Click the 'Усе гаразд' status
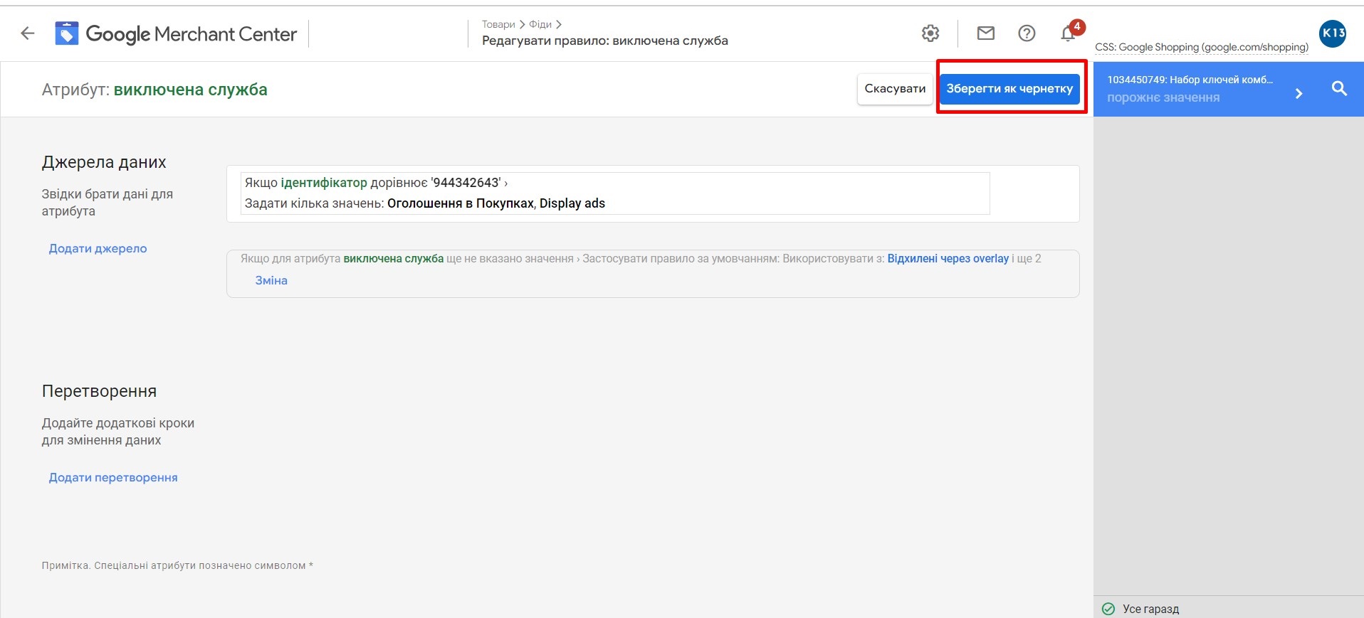Viewport: 1364px width, 618px height. 1150,609
